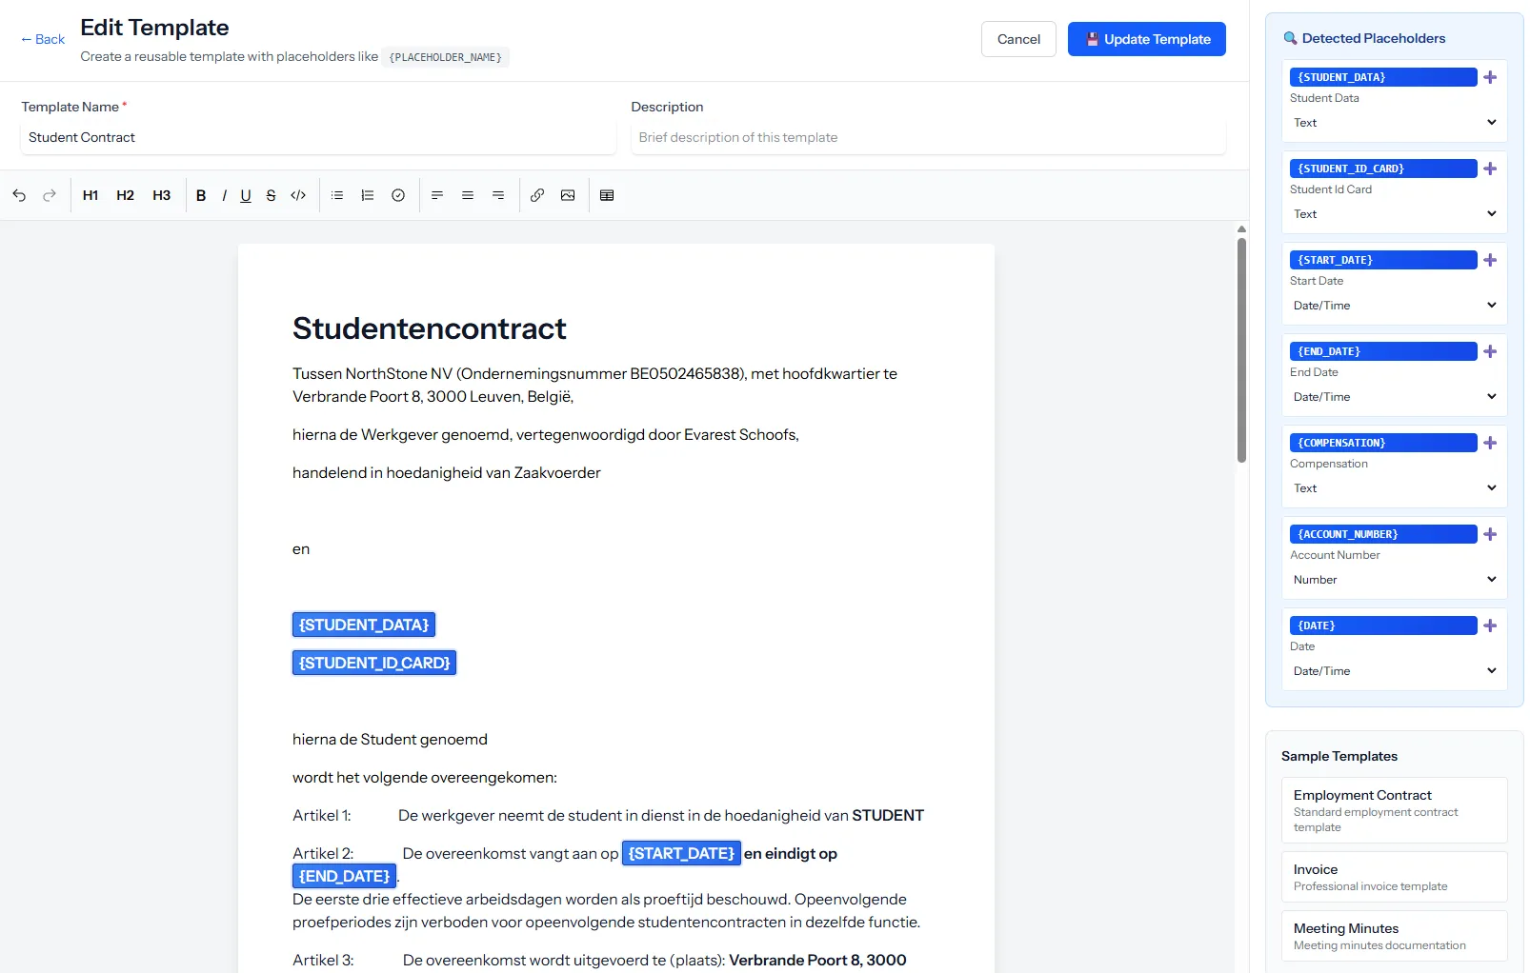Insert a table using the table icon

tap(608, 195)
